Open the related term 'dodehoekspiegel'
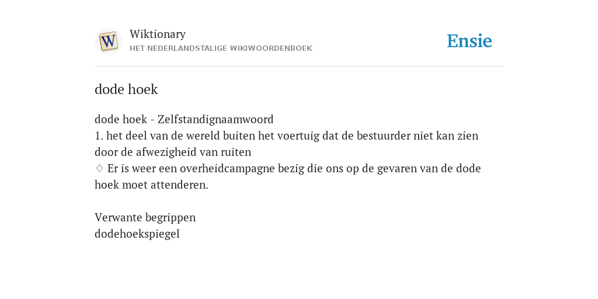The image size is (598, 299). point(137,234)
